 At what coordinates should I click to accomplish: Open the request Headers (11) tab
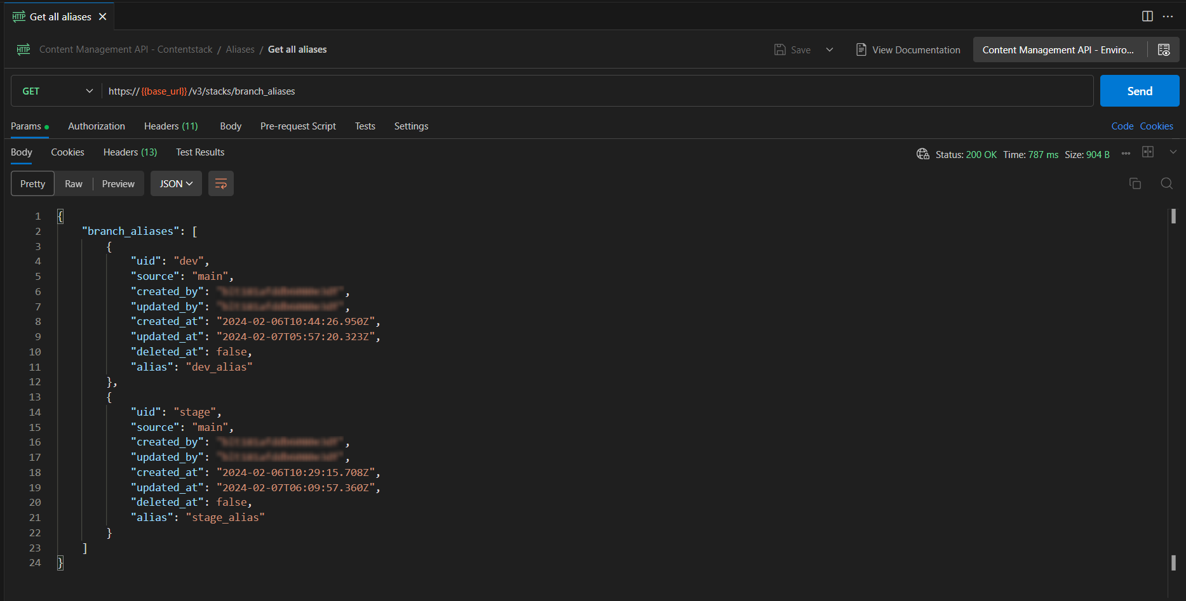coord(171,126)
